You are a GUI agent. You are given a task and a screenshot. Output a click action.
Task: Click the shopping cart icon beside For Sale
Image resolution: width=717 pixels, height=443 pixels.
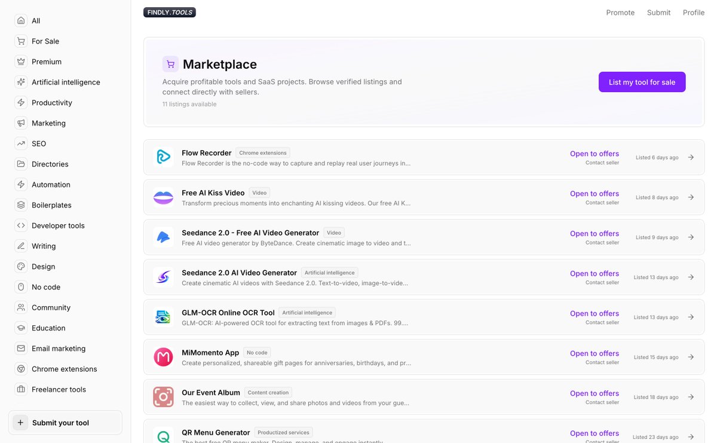[x=21, y=41]
